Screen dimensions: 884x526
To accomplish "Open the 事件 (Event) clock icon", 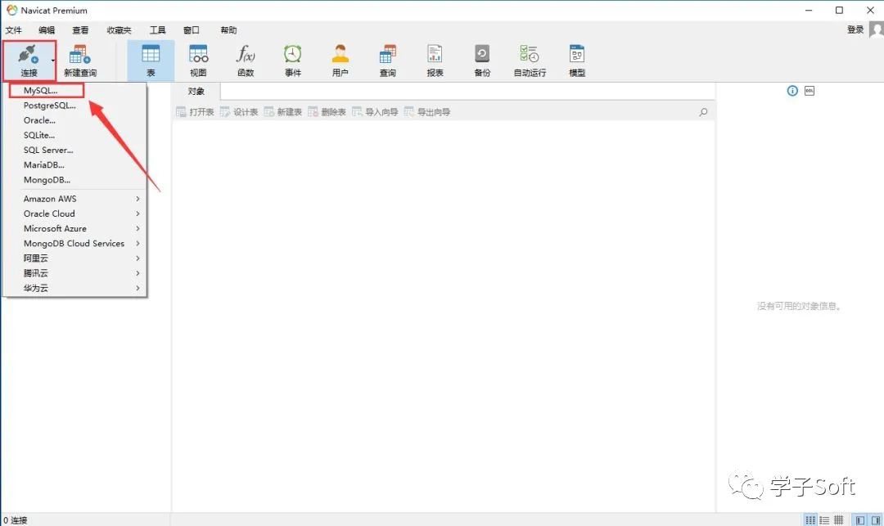I will tap(292, 61).
